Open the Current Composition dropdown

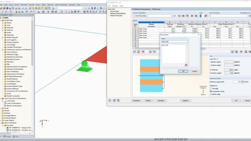(171, 16)
